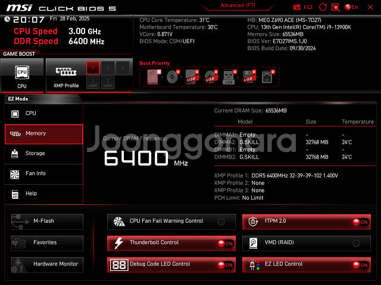Switch off EZ LED Control
Viewport: 381px width, 285px height.
pos(360,265)
